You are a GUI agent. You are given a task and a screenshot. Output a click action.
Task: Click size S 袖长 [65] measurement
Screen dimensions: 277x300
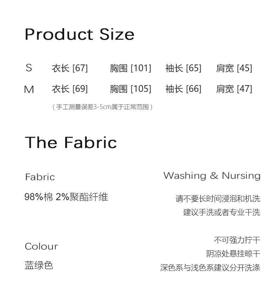click(183, 68)
